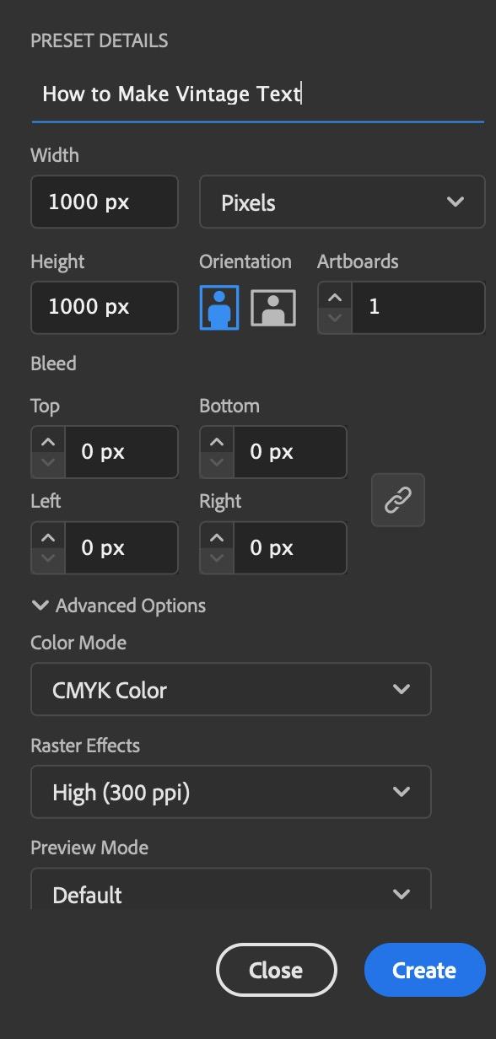Click the Close button
This screenshot has width=496, height=1039.
[x=277, y=970]
